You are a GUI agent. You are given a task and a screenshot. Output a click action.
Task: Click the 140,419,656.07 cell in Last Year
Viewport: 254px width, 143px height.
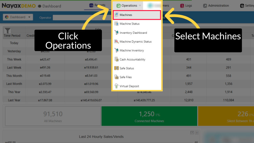(91, 100)
